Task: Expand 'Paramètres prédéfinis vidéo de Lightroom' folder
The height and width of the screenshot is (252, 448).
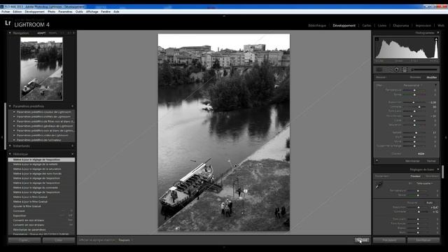Action: point(14,135)
